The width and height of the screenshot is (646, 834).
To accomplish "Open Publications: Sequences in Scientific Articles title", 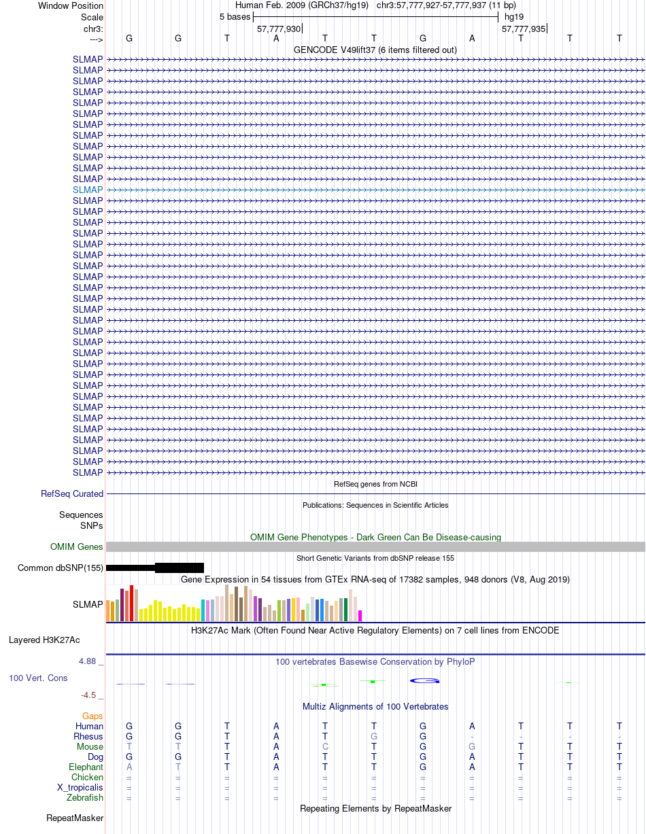I will click(x=375, y=505).
